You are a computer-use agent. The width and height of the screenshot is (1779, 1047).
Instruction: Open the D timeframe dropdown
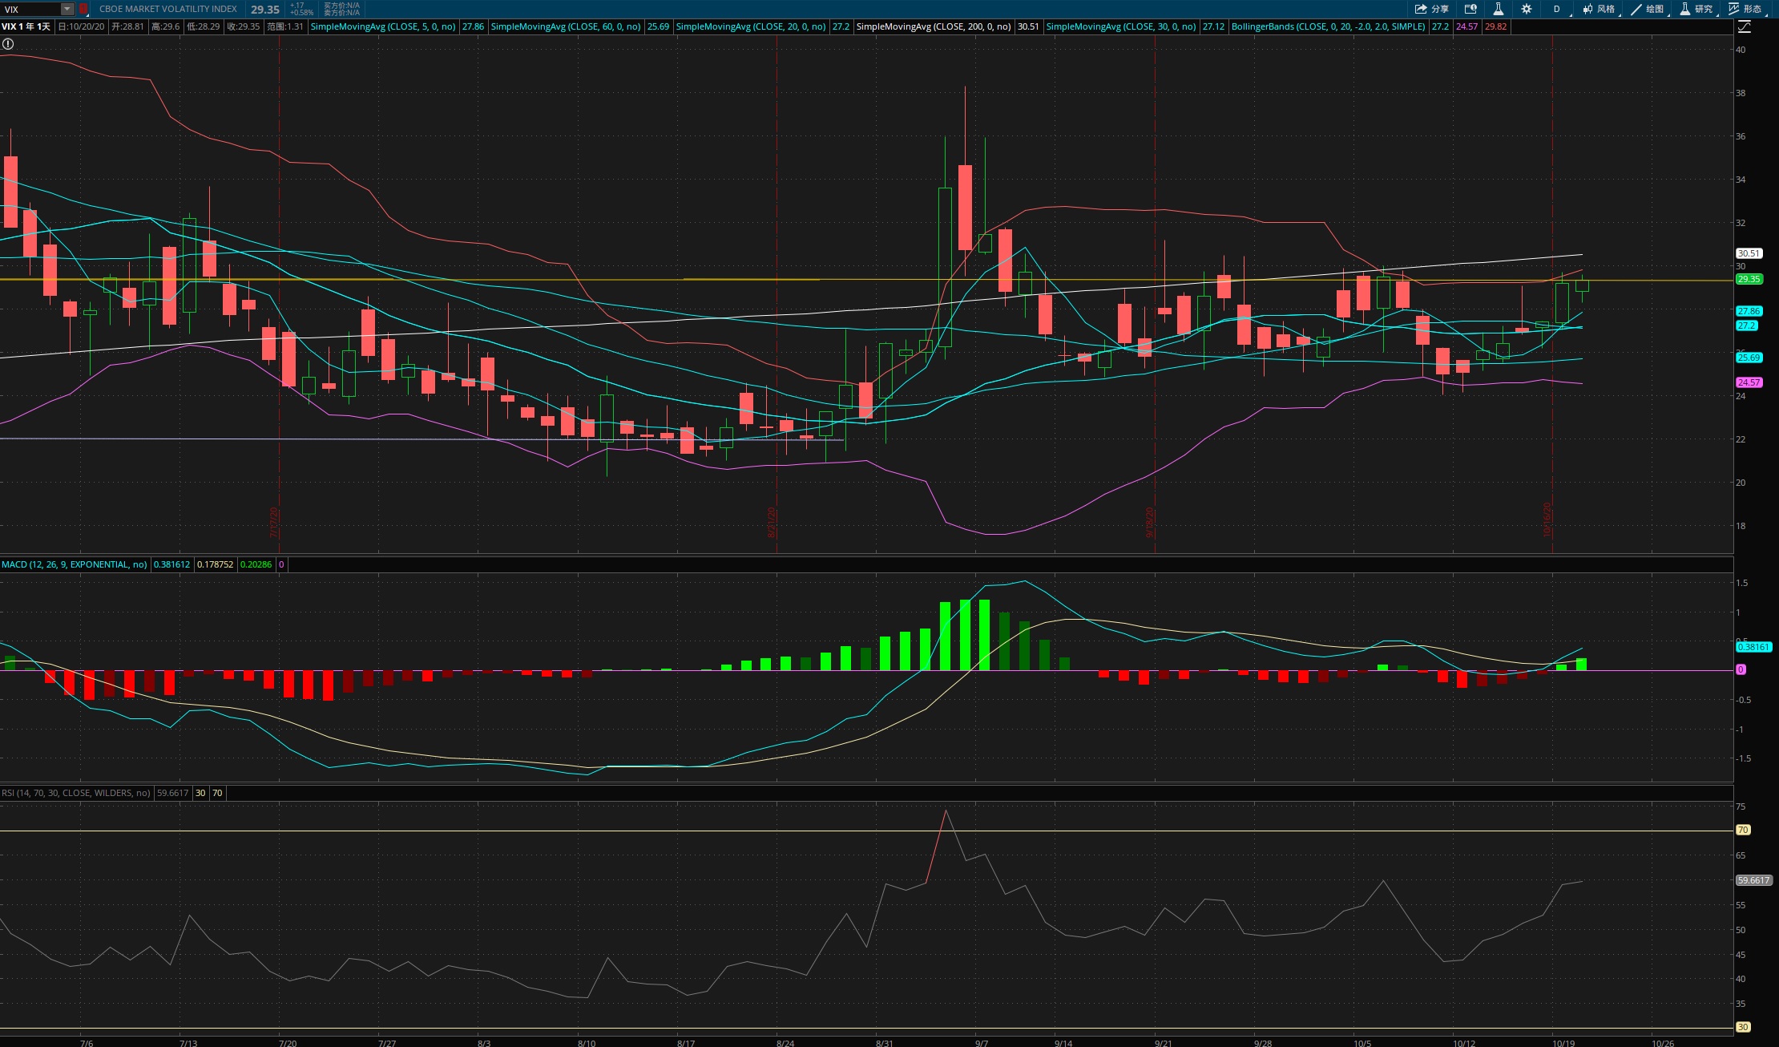click(1558, 9)
